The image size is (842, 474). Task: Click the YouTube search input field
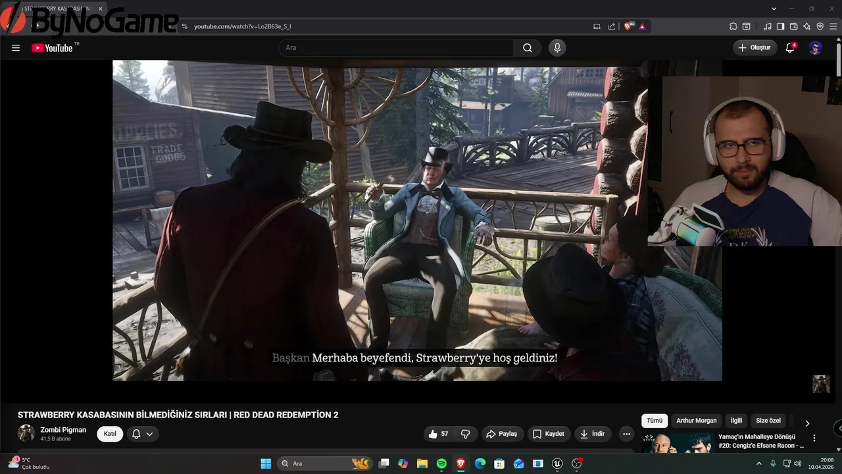tap(396, 47)
